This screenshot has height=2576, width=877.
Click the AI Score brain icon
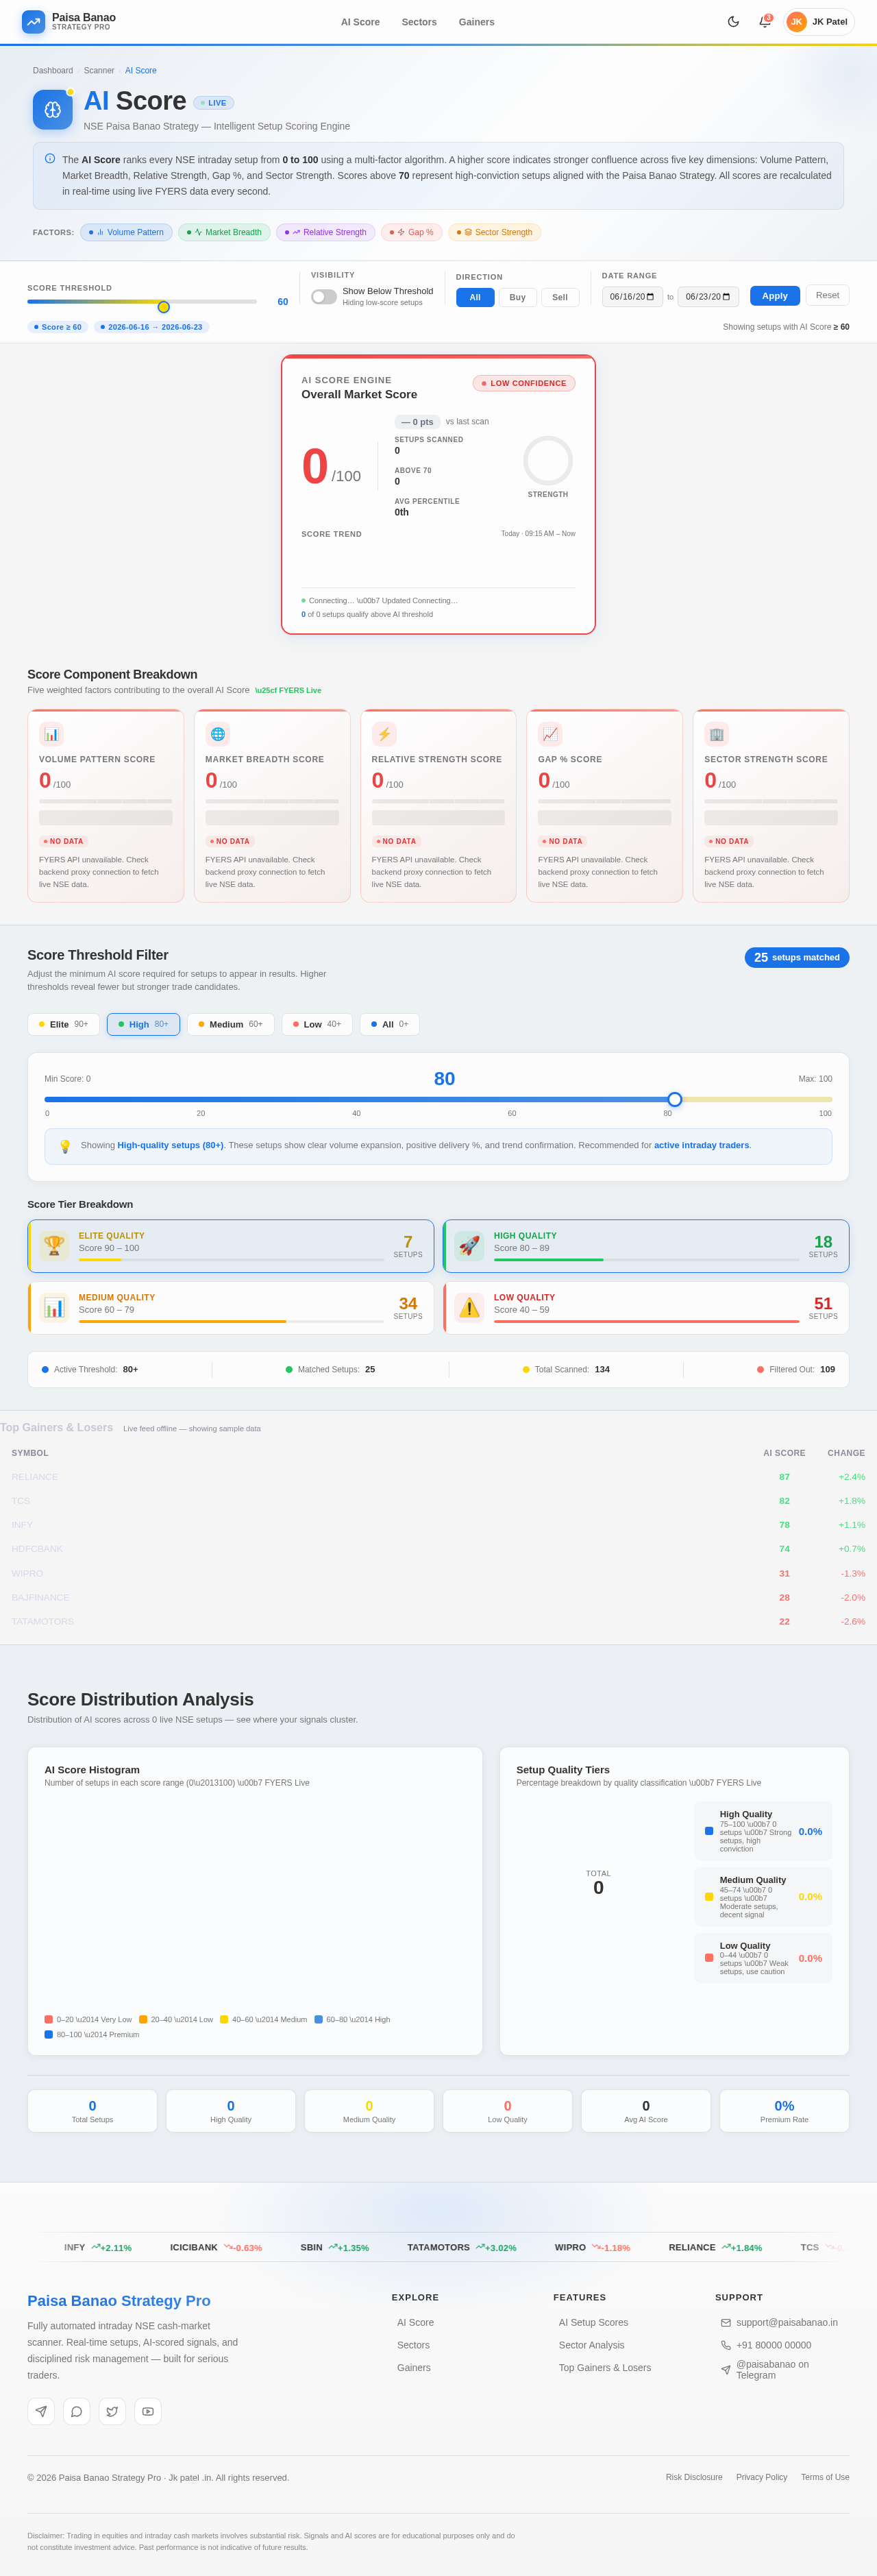click(52, 110)
